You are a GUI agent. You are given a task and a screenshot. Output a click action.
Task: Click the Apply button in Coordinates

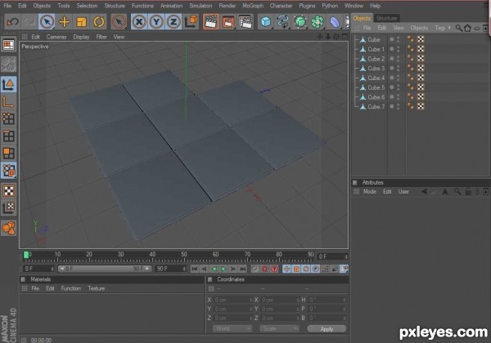click(327, 329)
